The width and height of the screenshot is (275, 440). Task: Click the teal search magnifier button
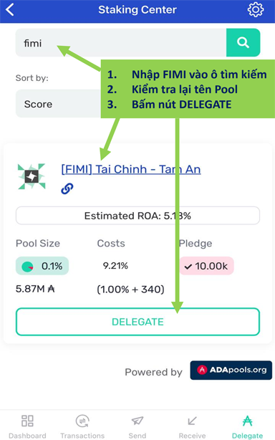point(243,42)
